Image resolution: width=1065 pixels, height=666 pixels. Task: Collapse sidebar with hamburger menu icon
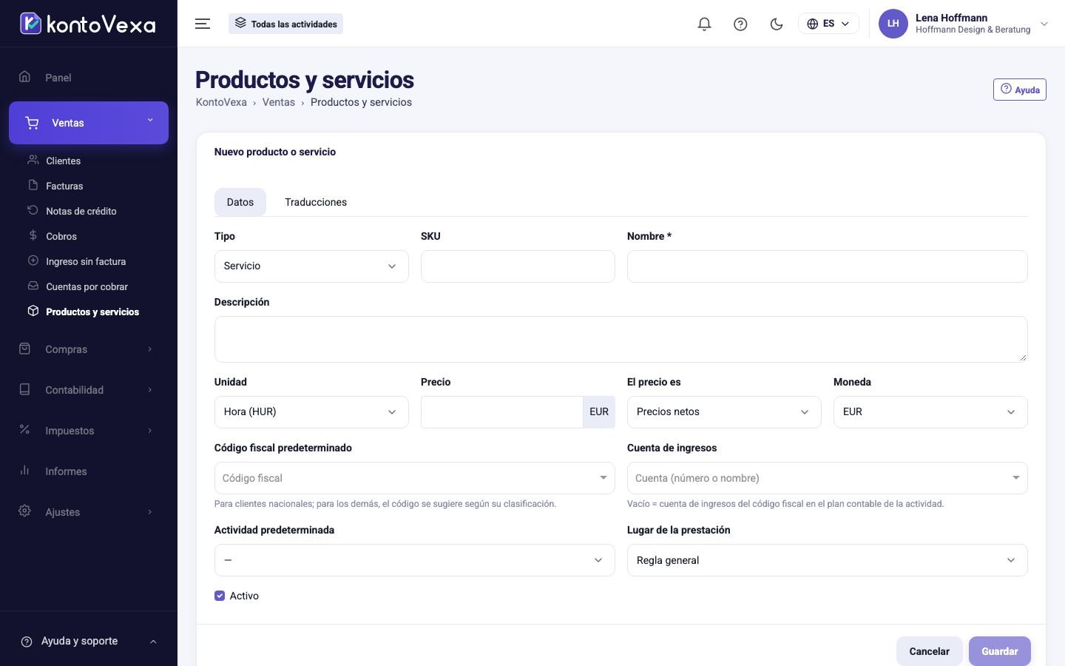(203, 24)
